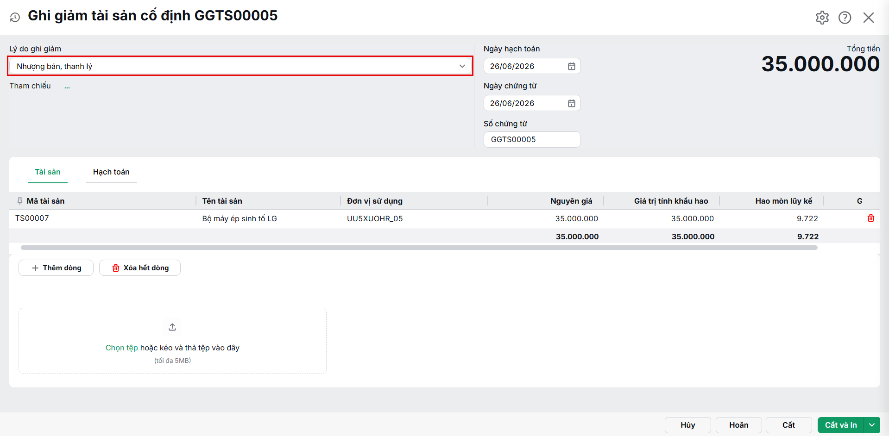The width and height of the screenshot is (889, 436).
Task: Click the Giá trị tính khấu hao column header
Action: click(671, 201)
